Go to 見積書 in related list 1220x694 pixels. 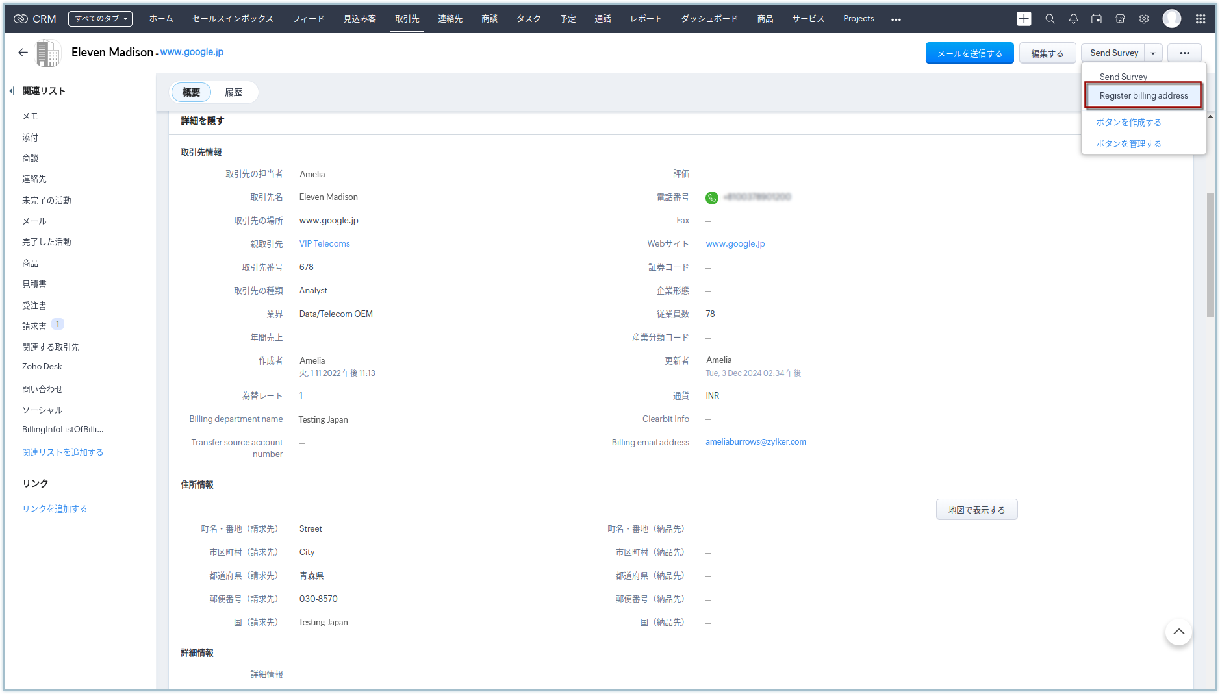pos(34,284)
